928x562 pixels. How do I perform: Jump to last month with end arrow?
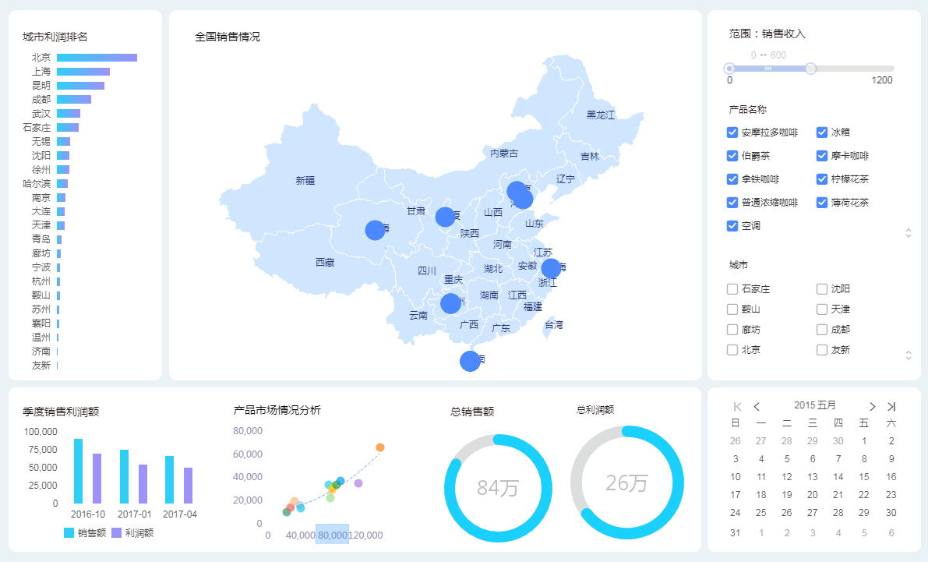pyautogui.click(x=891, y=406)
